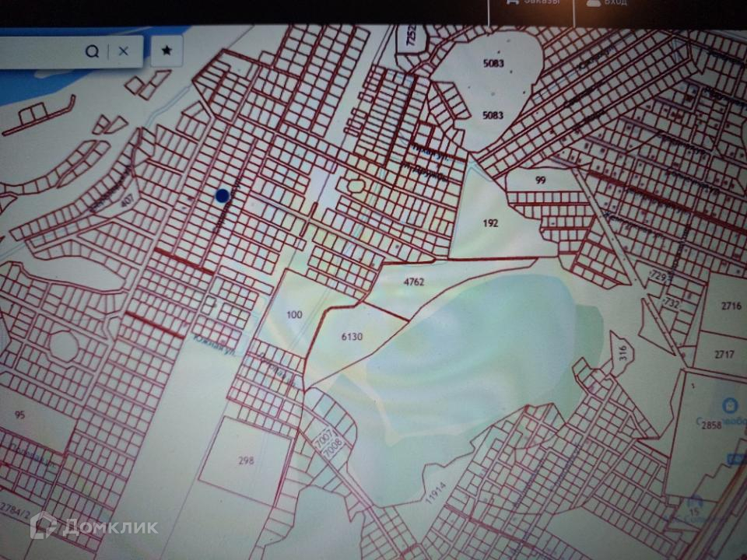
Task: Select parcel labeled 298
Action: [x=246, y=460]
